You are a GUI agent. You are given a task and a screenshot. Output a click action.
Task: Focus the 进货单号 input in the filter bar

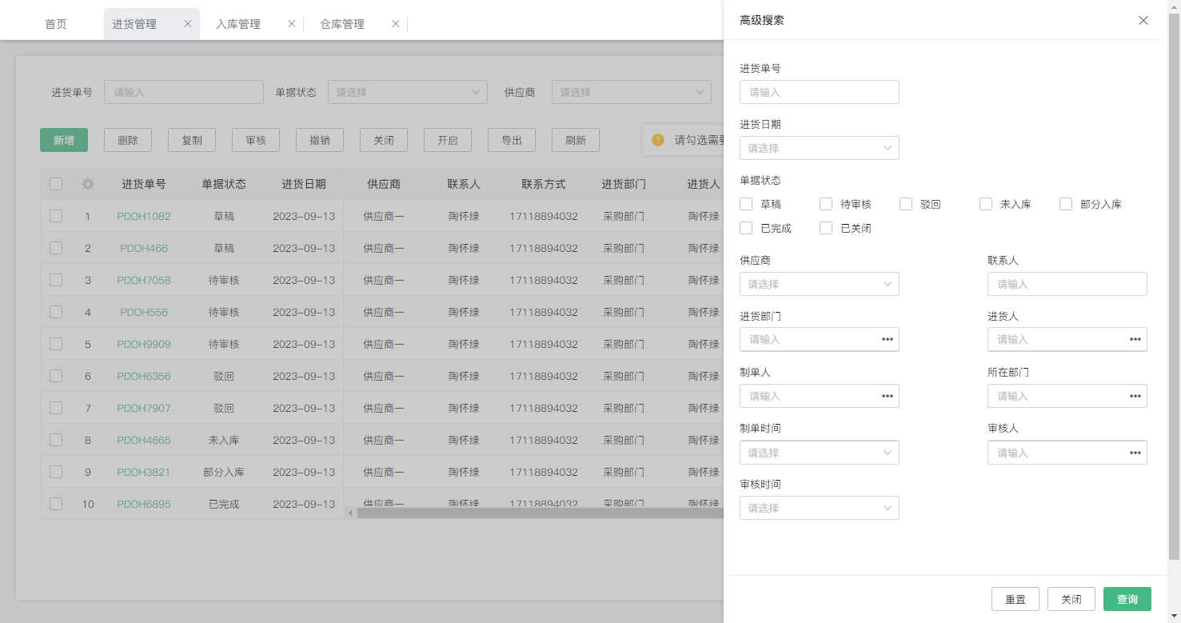[184, 92]
